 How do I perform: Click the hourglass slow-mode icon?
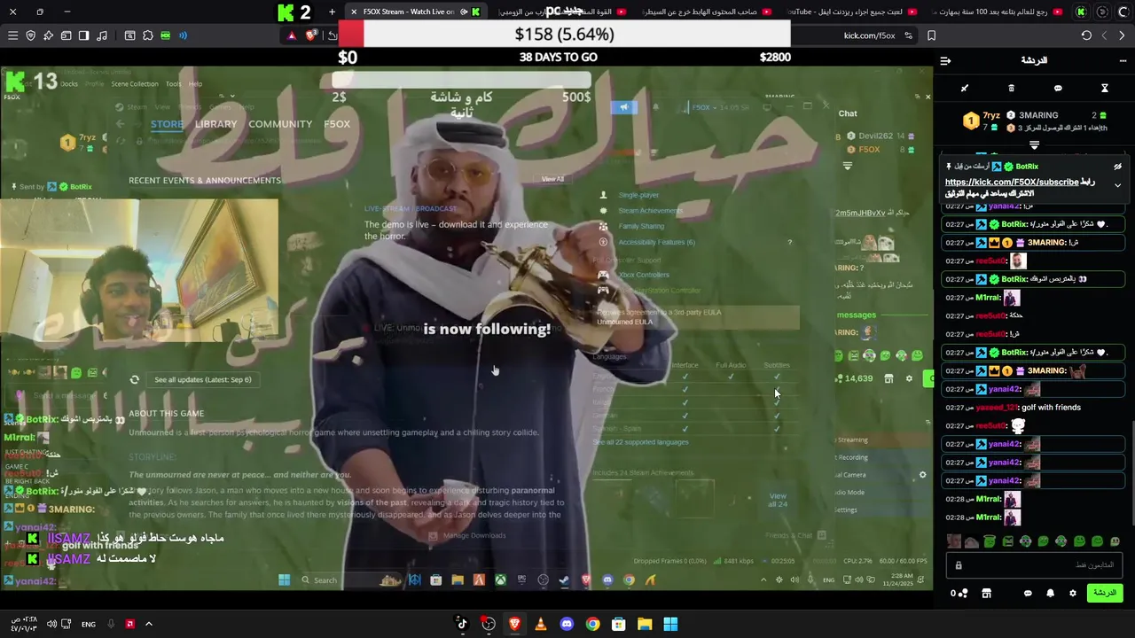(x=1105, y=88)
